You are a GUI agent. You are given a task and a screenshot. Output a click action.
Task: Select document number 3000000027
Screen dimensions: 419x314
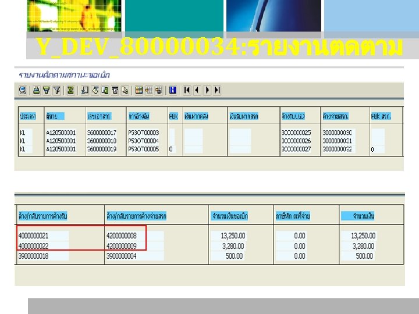tap(296, 149)
